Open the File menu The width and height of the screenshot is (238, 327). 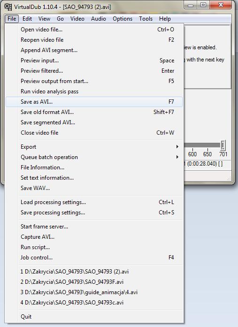click(12, 19)
